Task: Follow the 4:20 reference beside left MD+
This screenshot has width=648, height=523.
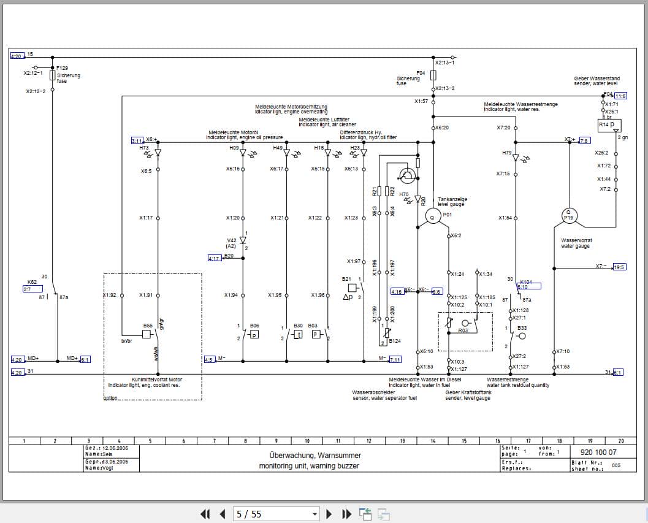Action: pos(17,360)
